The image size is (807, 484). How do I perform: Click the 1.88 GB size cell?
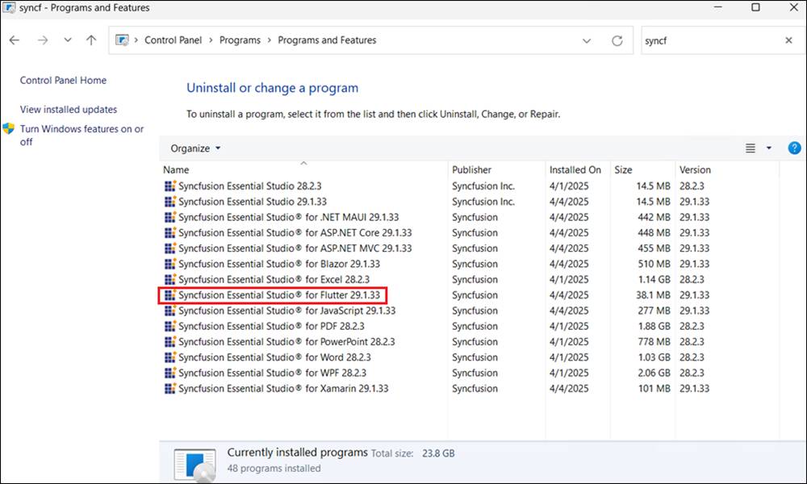pos(654,326)
